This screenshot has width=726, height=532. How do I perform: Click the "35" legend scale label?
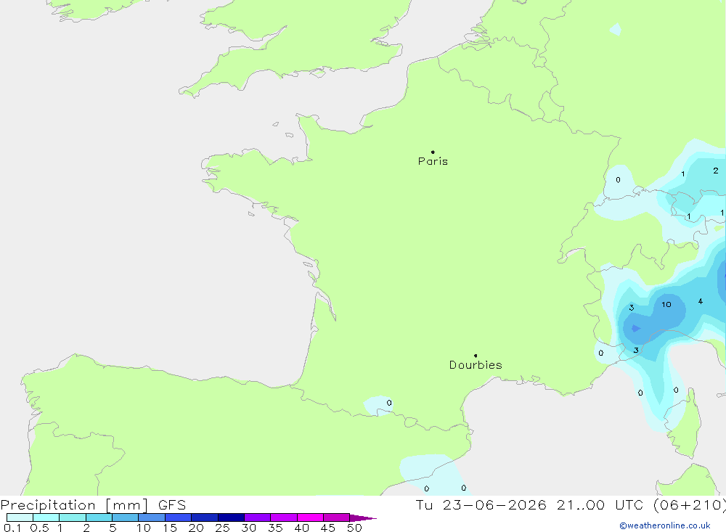[275, 528]
